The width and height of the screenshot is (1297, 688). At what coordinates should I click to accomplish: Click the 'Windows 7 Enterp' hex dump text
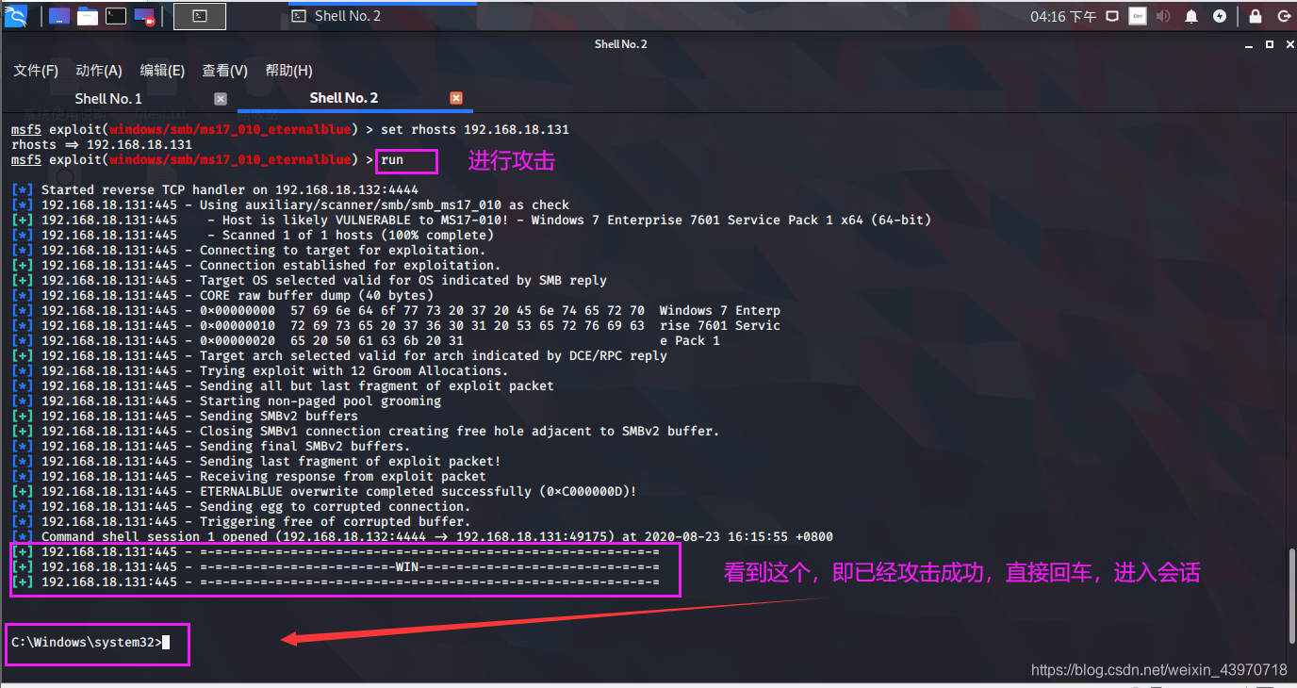click(720, 310)
